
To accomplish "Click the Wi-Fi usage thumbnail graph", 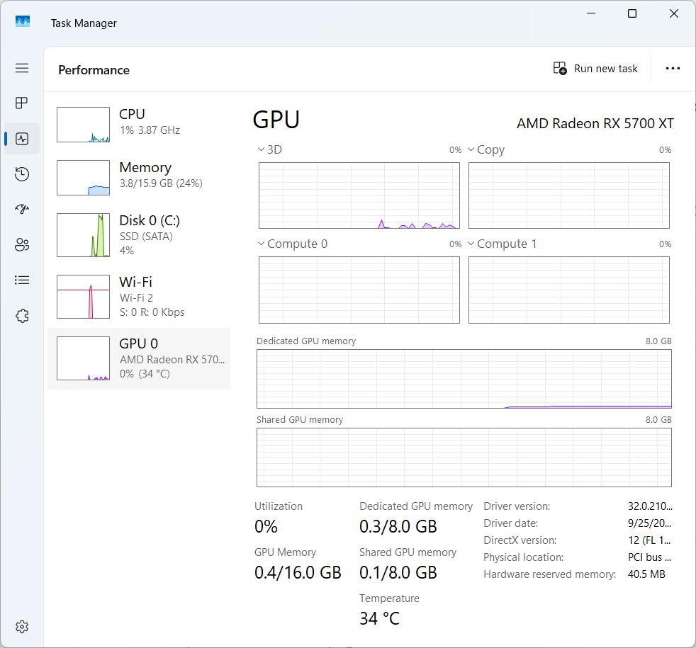I will click(83, 297).
